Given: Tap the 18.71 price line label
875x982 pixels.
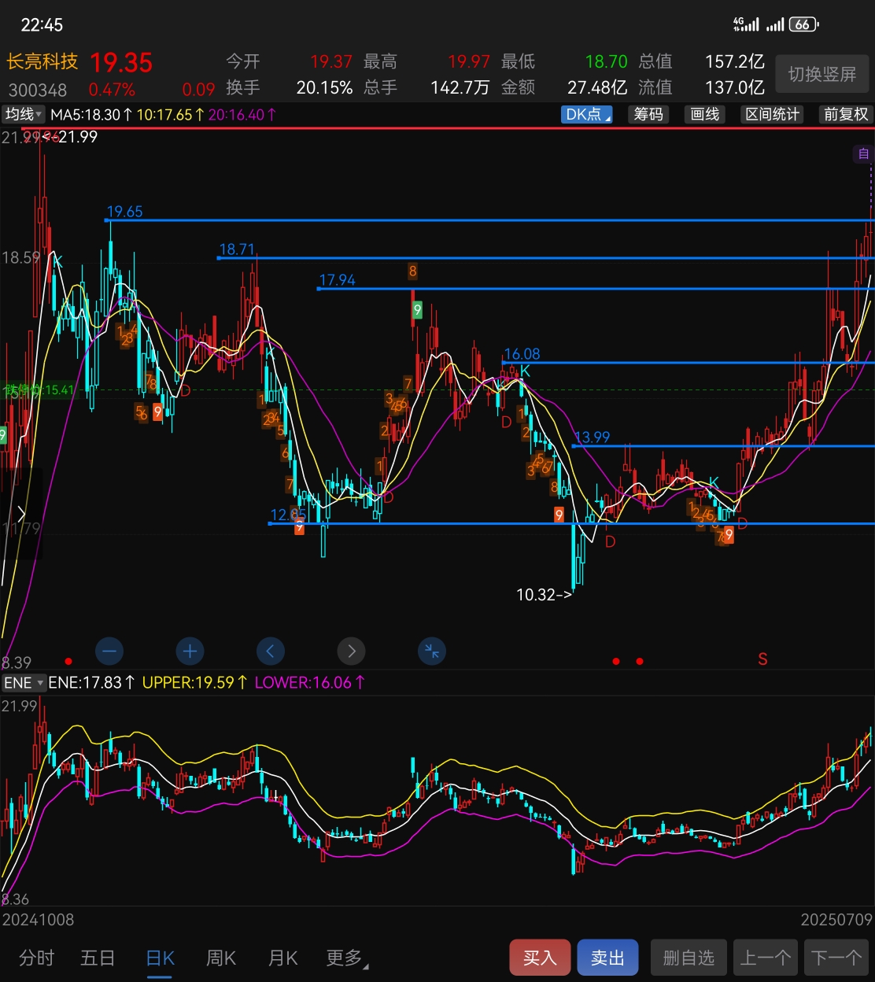Looking at the screenshot, I should click(237, 249).
